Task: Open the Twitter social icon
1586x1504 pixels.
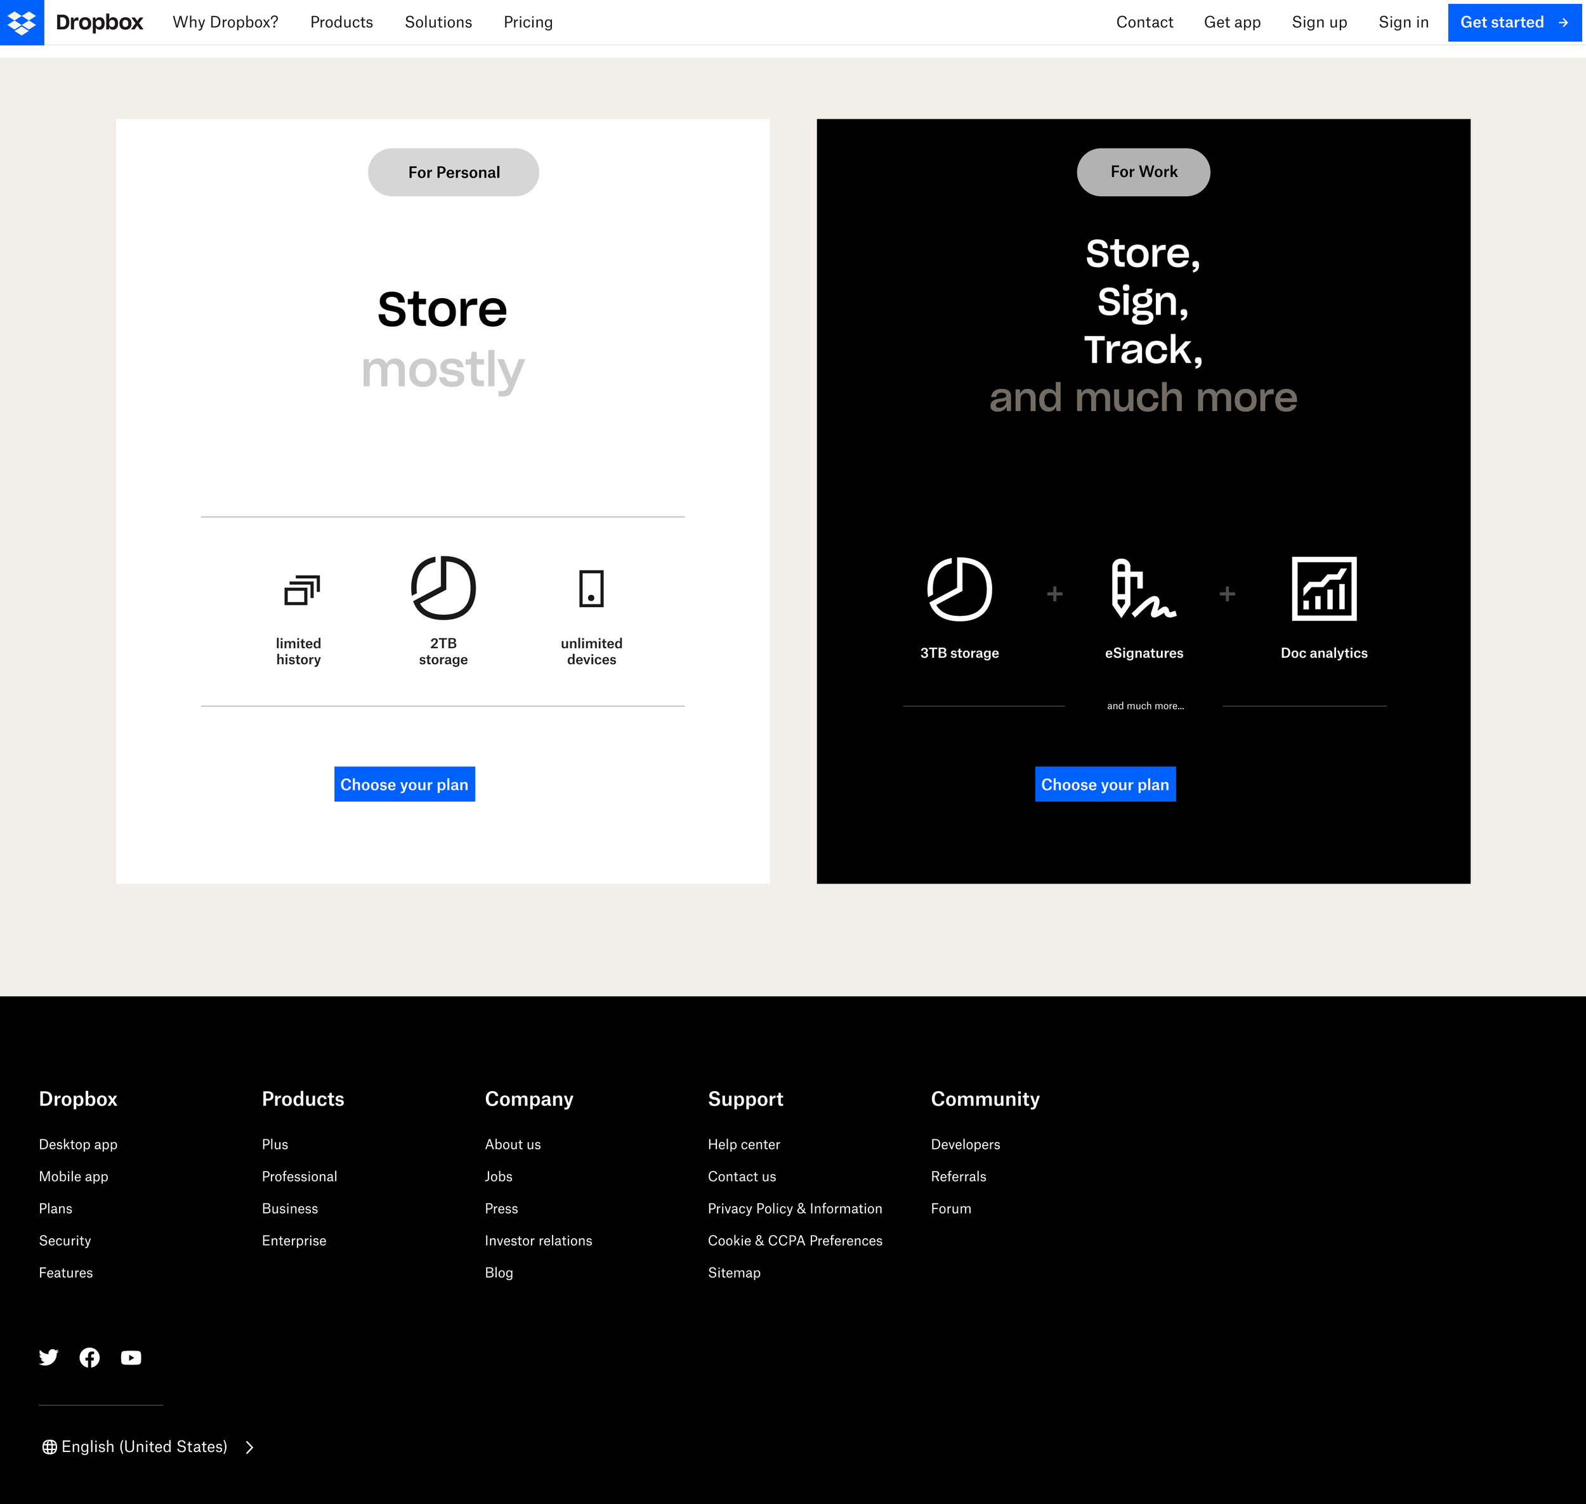Action: click(49, 1357)
